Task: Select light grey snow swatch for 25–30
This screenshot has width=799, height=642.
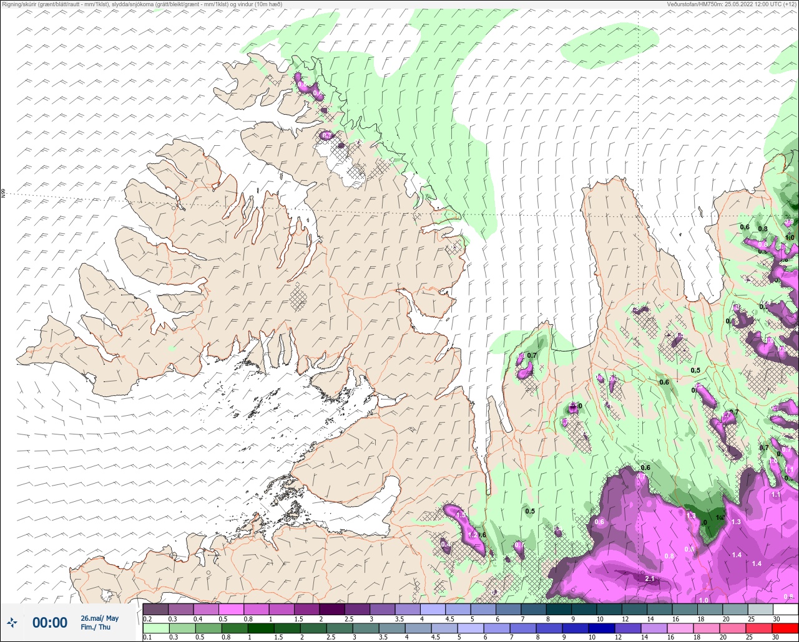Action: coord(760,609)
